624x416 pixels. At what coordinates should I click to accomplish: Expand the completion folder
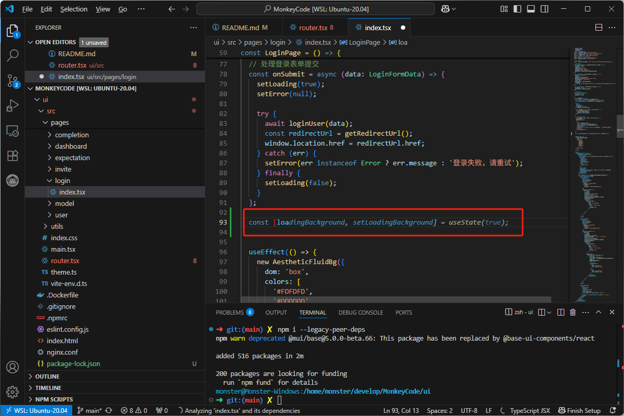point(72,135)
